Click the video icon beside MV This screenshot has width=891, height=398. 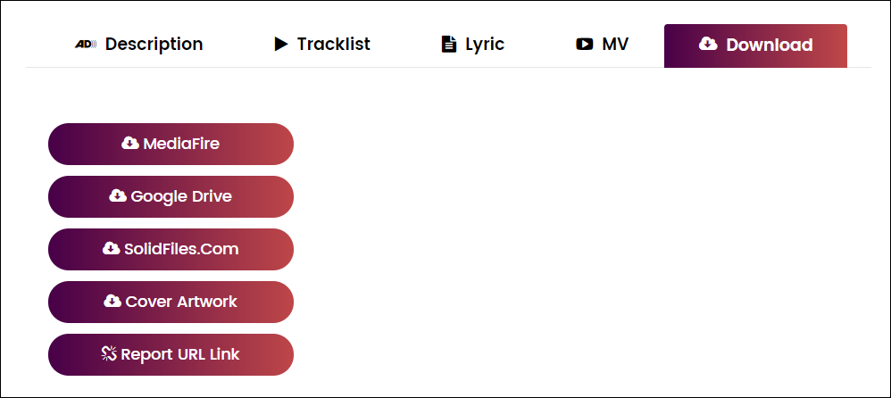tap(585, 44)
